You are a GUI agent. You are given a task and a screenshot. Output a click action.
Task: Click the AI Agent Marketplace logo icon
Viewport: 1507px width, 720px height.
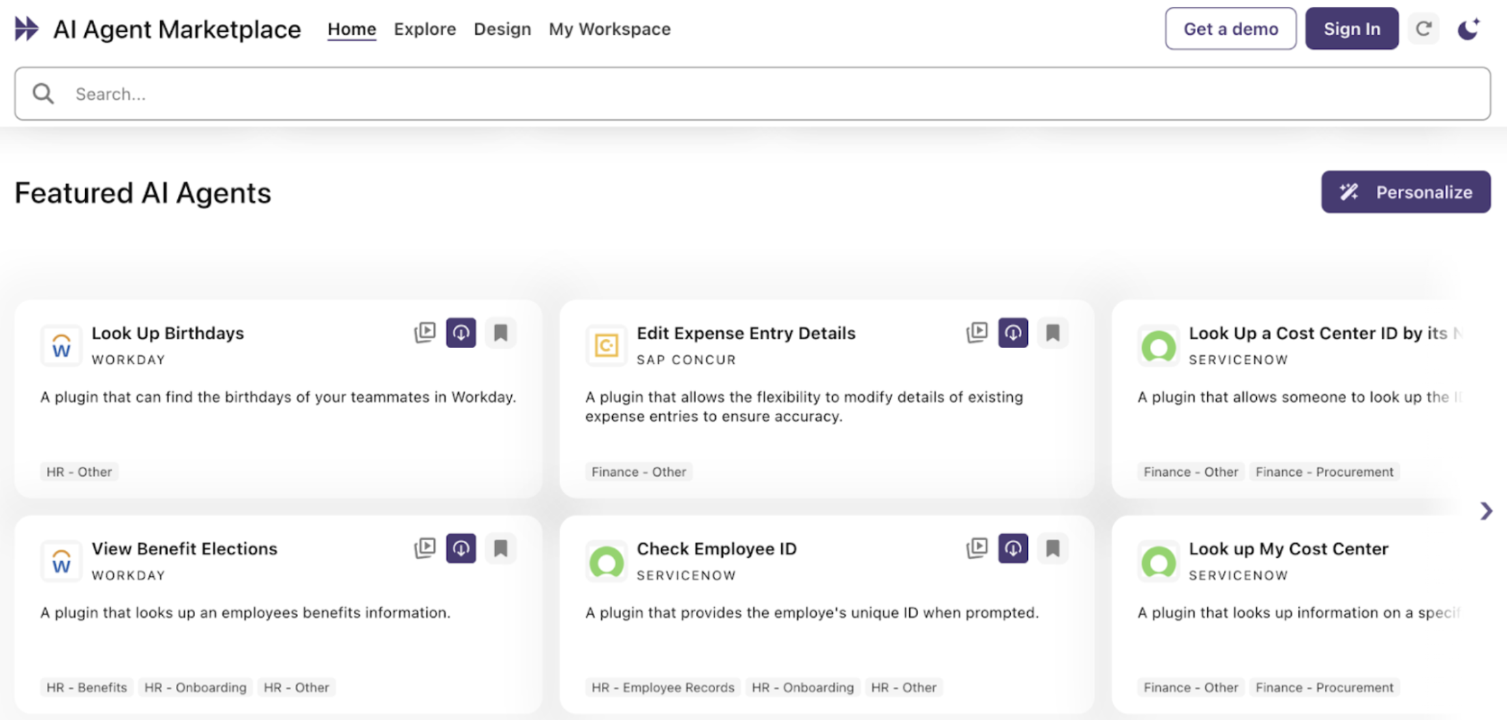(27, 29)
